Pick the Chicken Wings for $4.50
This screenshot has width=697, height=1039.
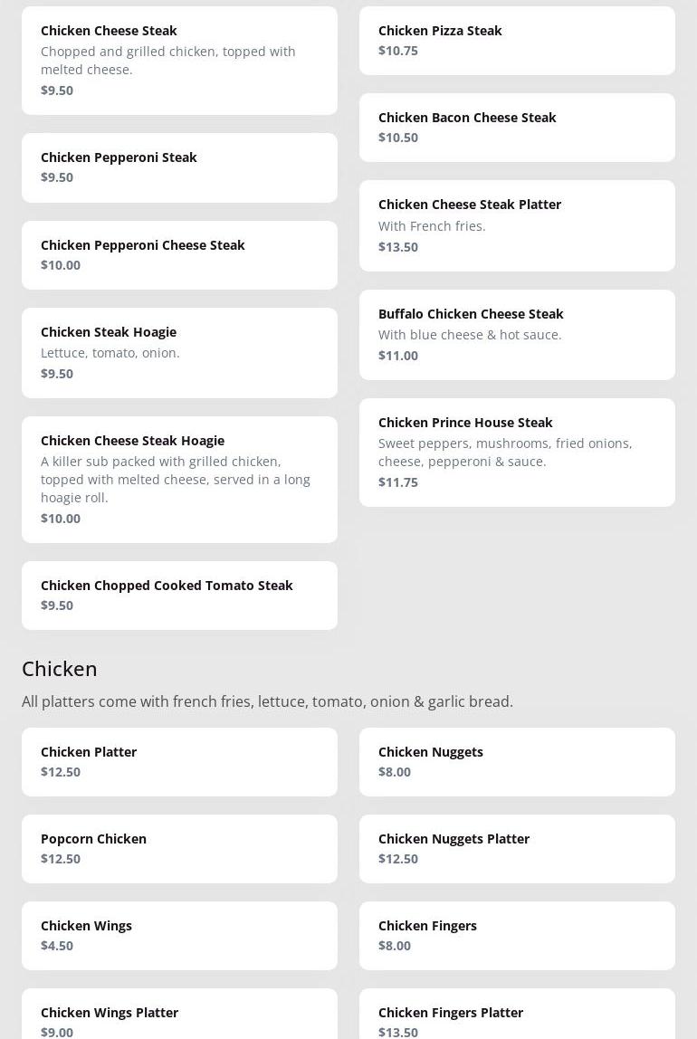point(179,936)
